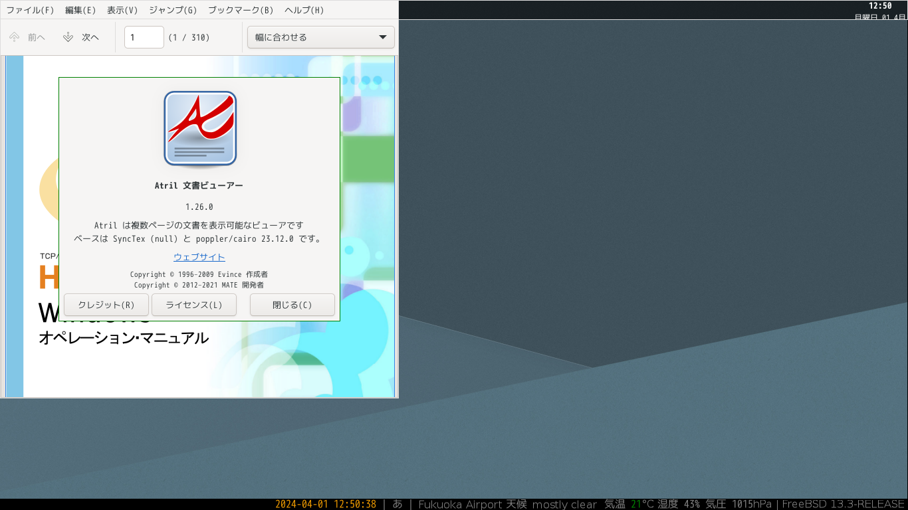Click the 12:50 clock in the top panel
The height and width of the screenshot is (510, 908).
(x=880, y=6)
